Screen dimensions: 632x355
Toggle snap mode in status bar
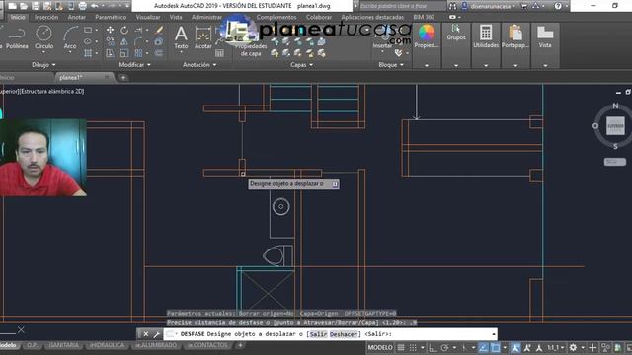[413, 347]
